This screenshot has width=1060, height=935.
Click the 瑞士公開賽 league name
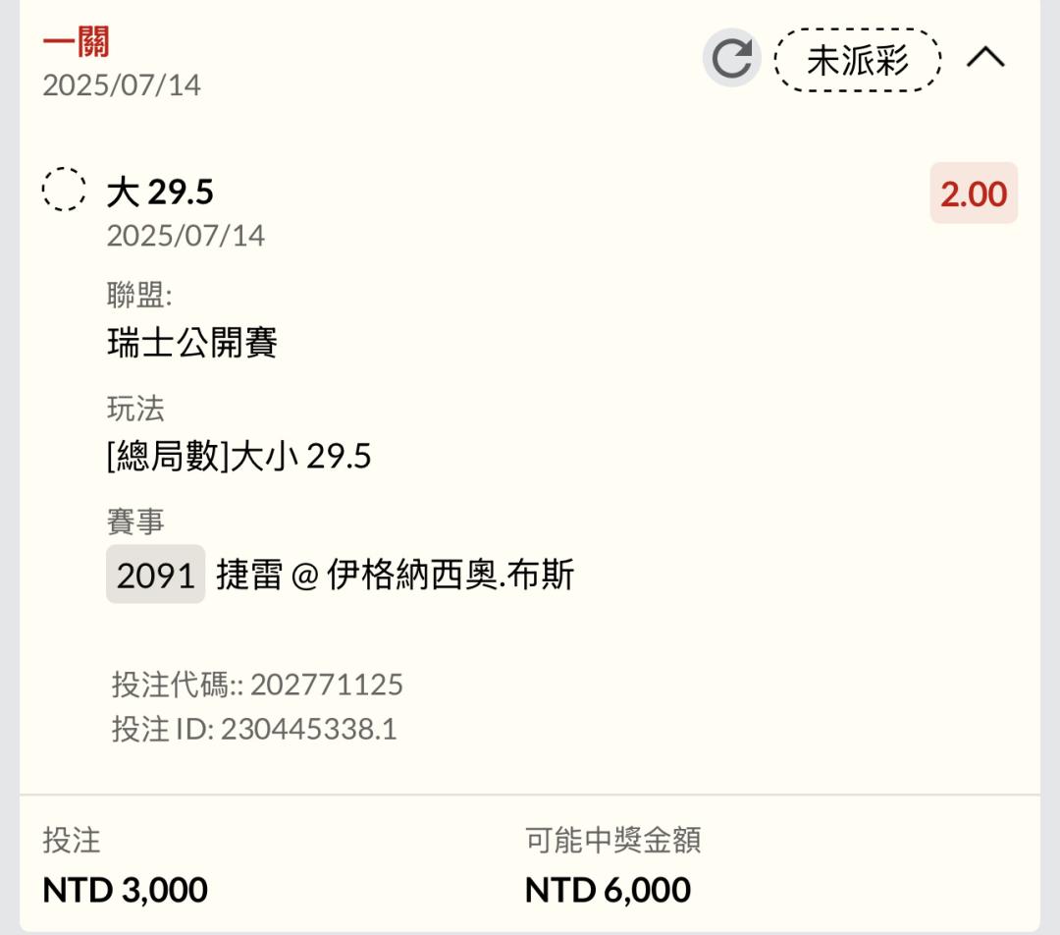192,343
